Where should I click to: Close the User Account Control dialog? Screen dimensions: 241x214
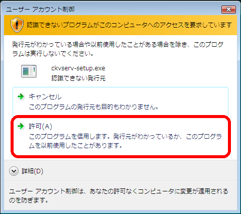coord(228,9)
